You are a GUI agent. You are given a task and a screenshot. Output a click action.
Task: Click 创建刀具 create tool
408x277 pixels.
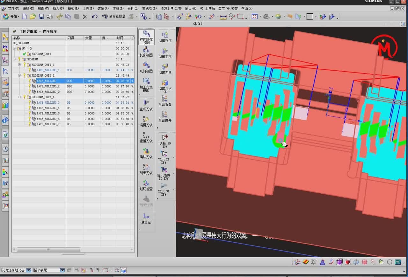pyautogui.click(x=165, y=69)
